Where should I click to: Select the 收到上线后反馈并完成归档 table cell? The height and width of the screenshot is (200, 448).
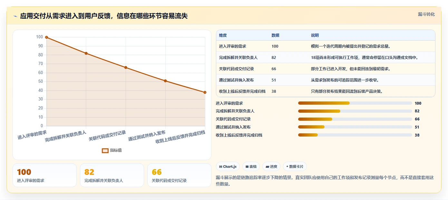[242, 91]
